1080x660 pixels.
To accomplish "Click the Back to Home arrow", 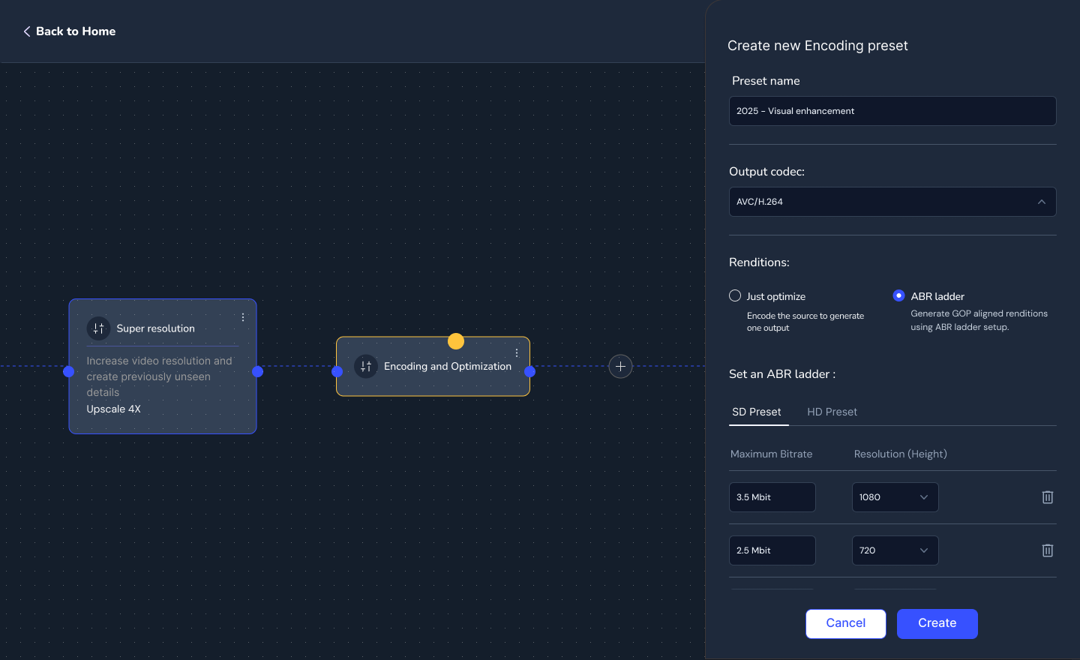I will pos(27,31).
